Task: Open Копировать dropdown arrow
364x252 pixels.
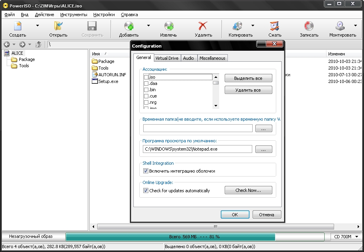Action: pos(253,26)
